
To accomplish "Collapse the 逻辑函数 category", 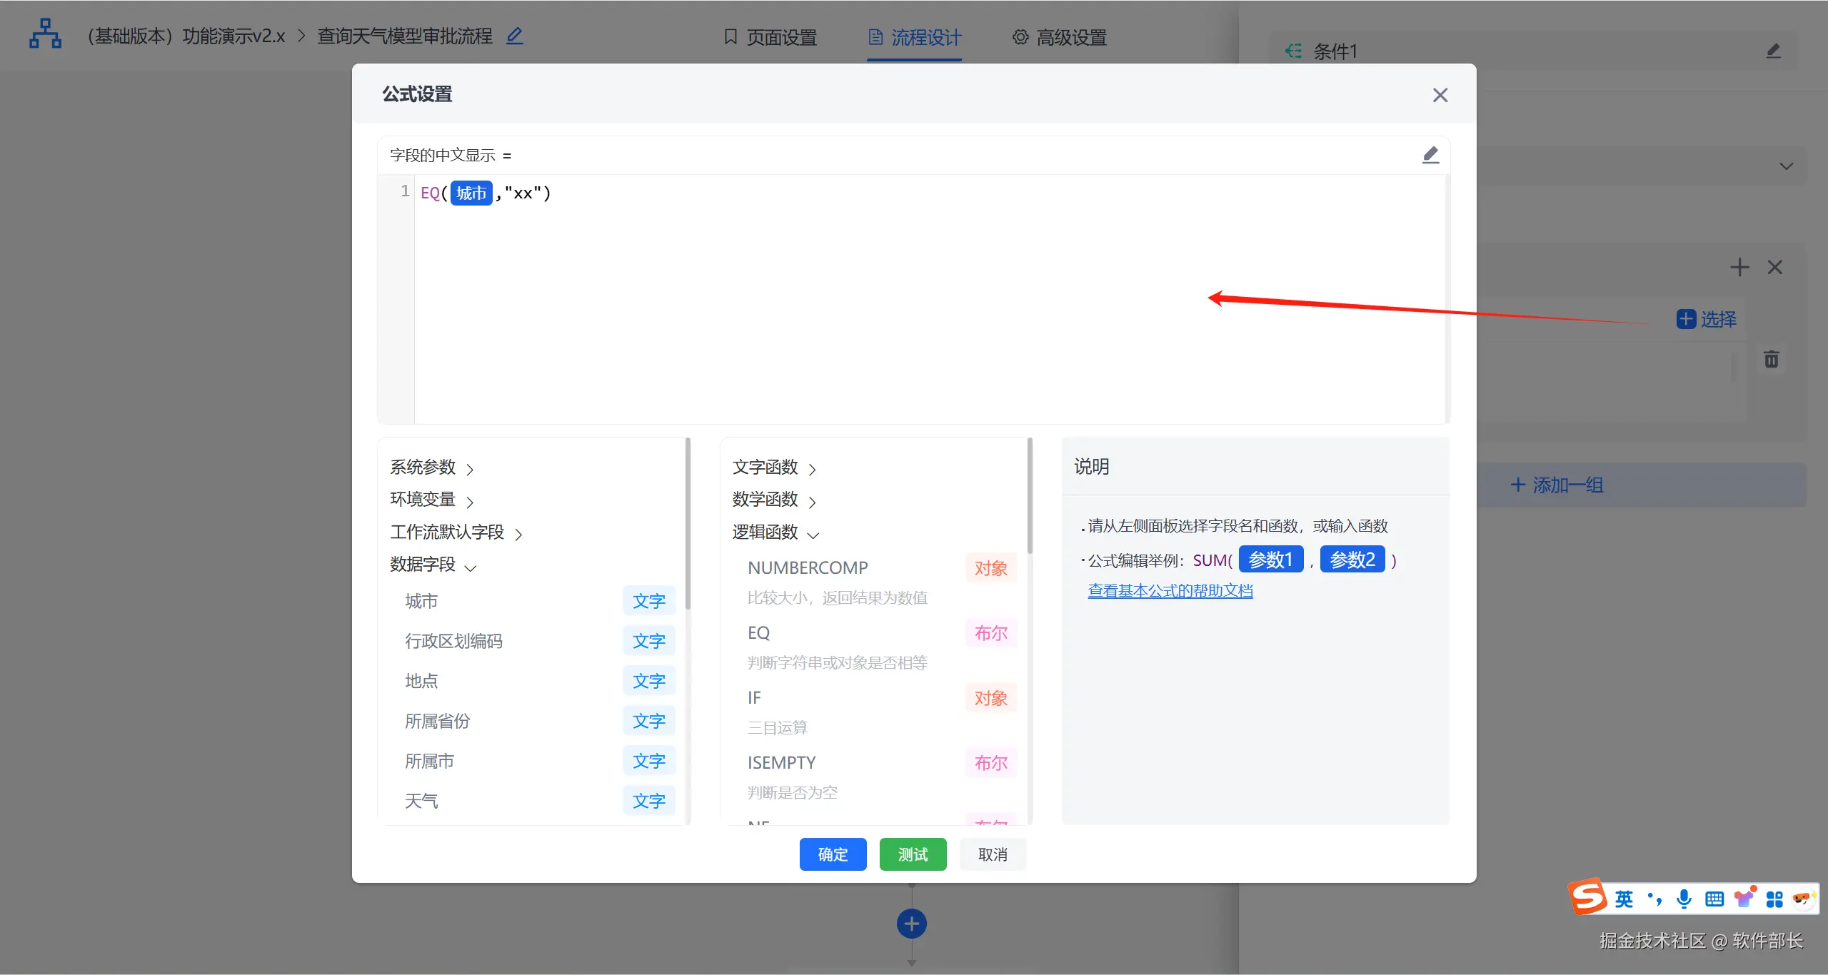I will pyautogui.click(x=776, y=532).
